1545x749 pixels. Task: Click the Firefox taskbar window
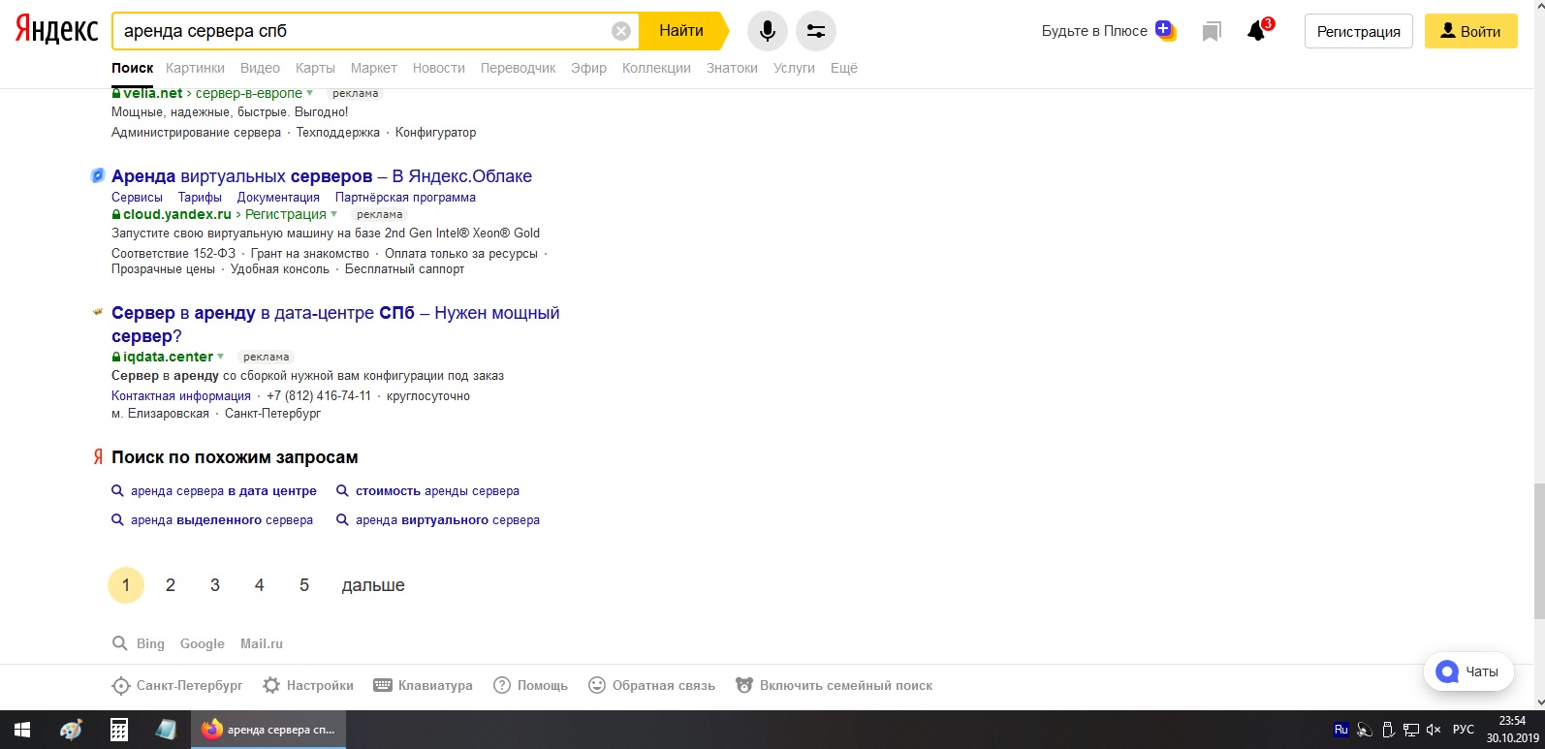click(268, 730)
